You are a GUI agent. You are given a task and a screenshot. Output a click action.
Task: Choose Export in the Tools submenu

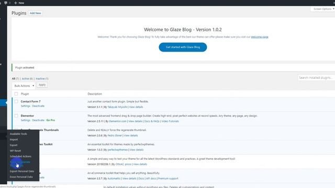click(14, 145)
